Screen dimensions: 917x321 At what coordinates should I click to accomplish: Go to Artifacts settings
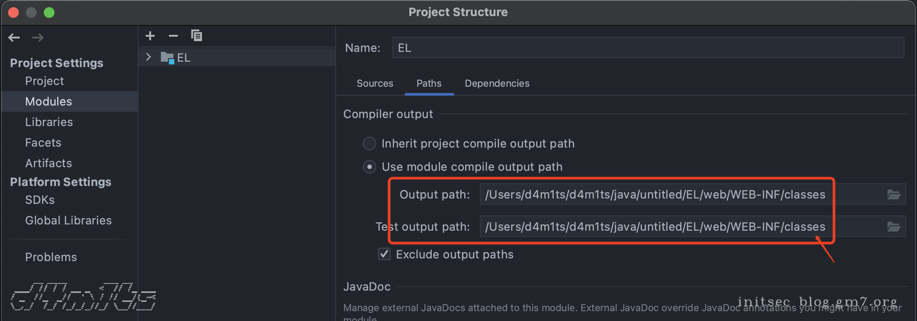click(48, 163)
